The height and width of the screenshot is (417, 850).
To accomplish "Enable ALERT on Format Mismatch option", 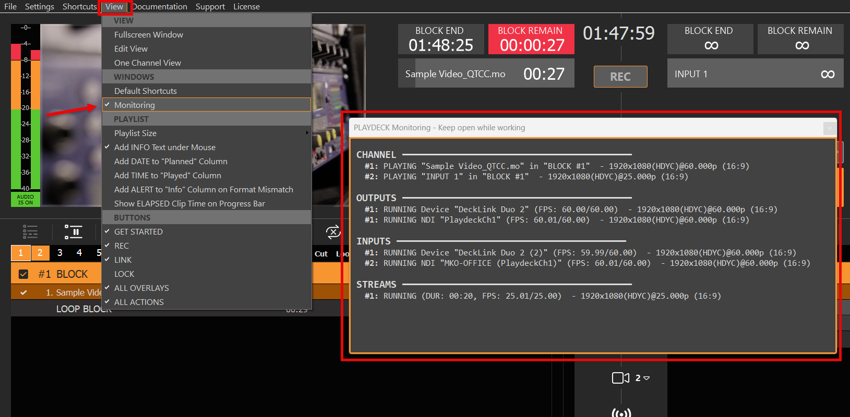I will [207, 189].
